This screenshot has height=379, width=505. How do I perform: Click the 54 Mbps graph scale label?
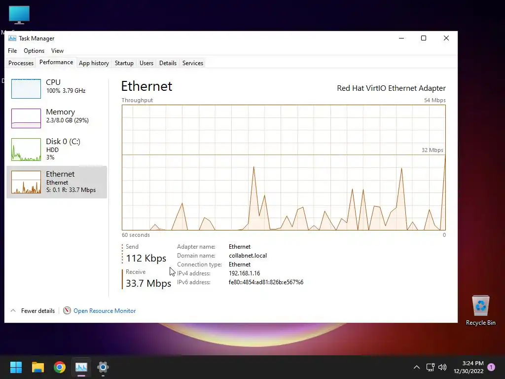pyautogui.click(x=435, y=100)
